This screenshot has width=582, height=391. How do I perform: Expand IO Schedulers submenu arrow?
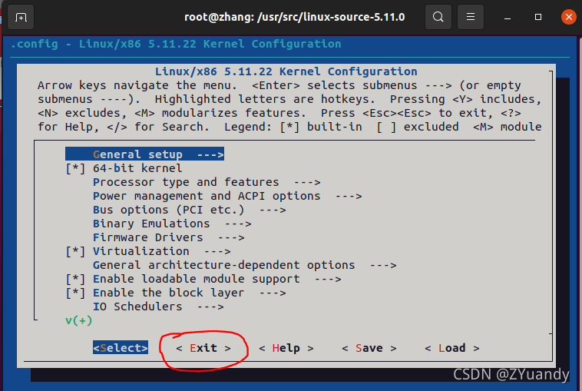210,307
